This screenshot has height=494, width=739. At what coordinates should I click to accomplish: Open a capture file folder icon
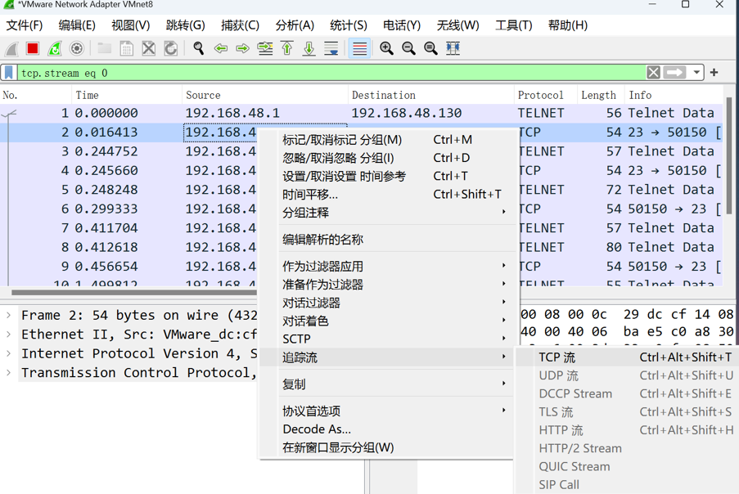coord(104,48)
